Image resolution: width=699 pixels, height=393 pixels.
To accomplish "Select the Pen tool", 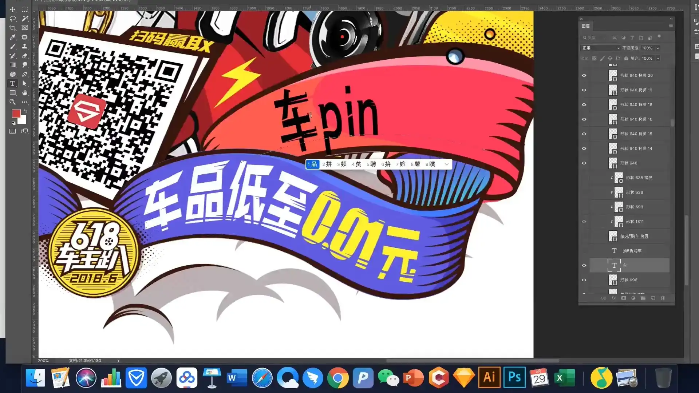I will (x=25, y=74).
